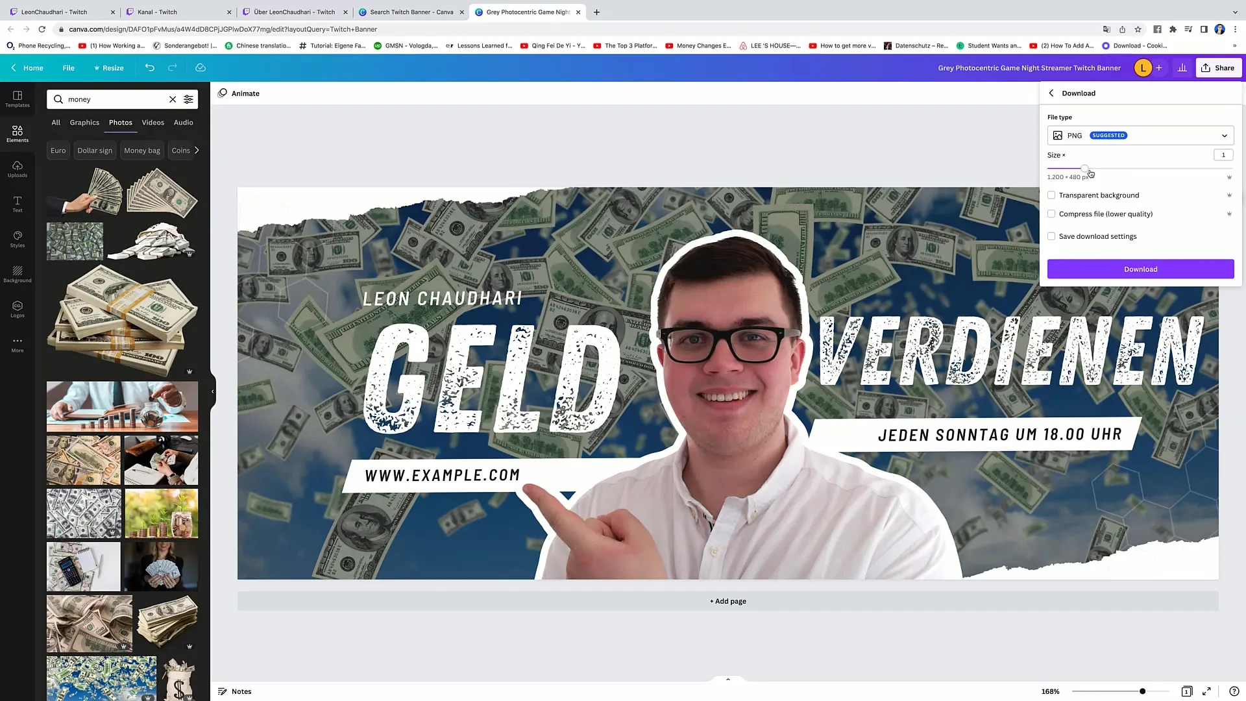The height and width of the screenshot is (701, 1246).
Task: Click money bag photo filter tag
Action: pos(142,151)
